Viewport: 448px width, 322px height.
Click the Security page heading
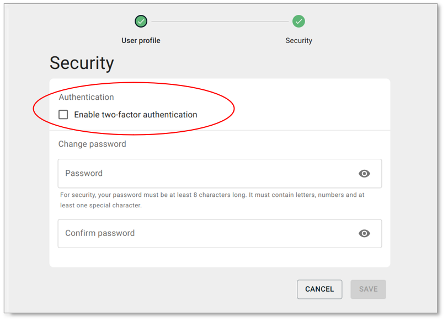(82, 63)
